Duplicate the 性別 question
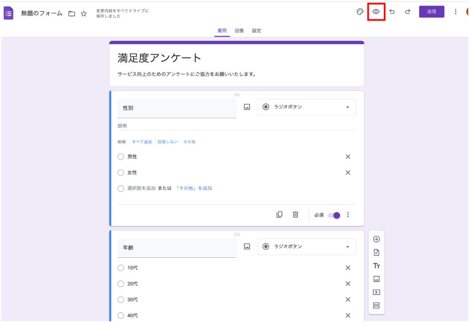The width and height of the screenshot is (469, 322). 279,215
